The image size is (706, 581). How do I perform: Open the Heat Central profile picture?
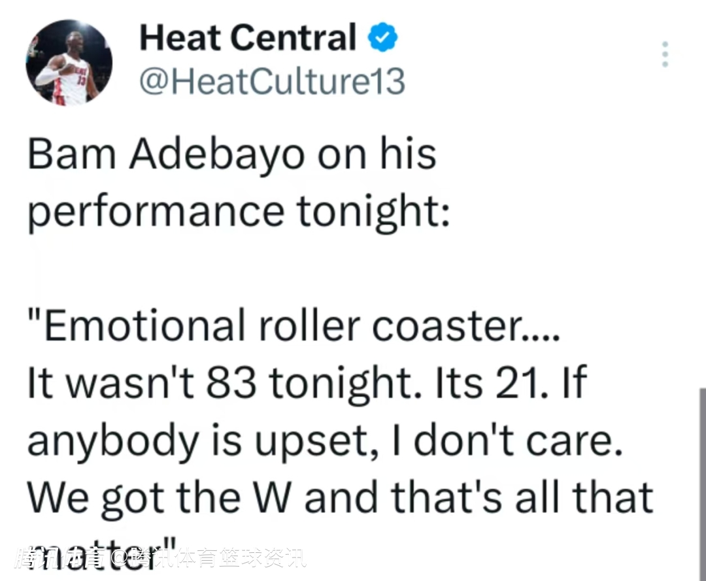(69, 63)
